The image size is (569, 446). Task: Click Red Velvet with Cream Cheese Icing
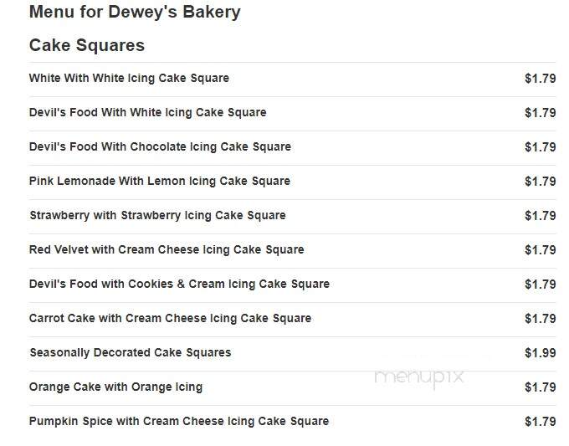point(167,249)
